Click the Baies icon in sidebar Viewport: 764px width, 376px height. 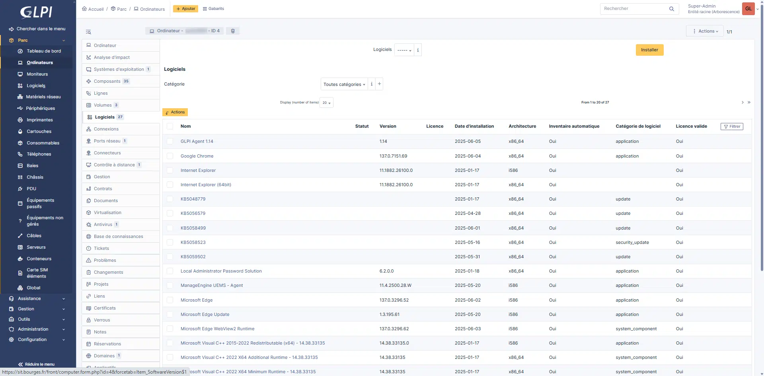click(20, 166)
